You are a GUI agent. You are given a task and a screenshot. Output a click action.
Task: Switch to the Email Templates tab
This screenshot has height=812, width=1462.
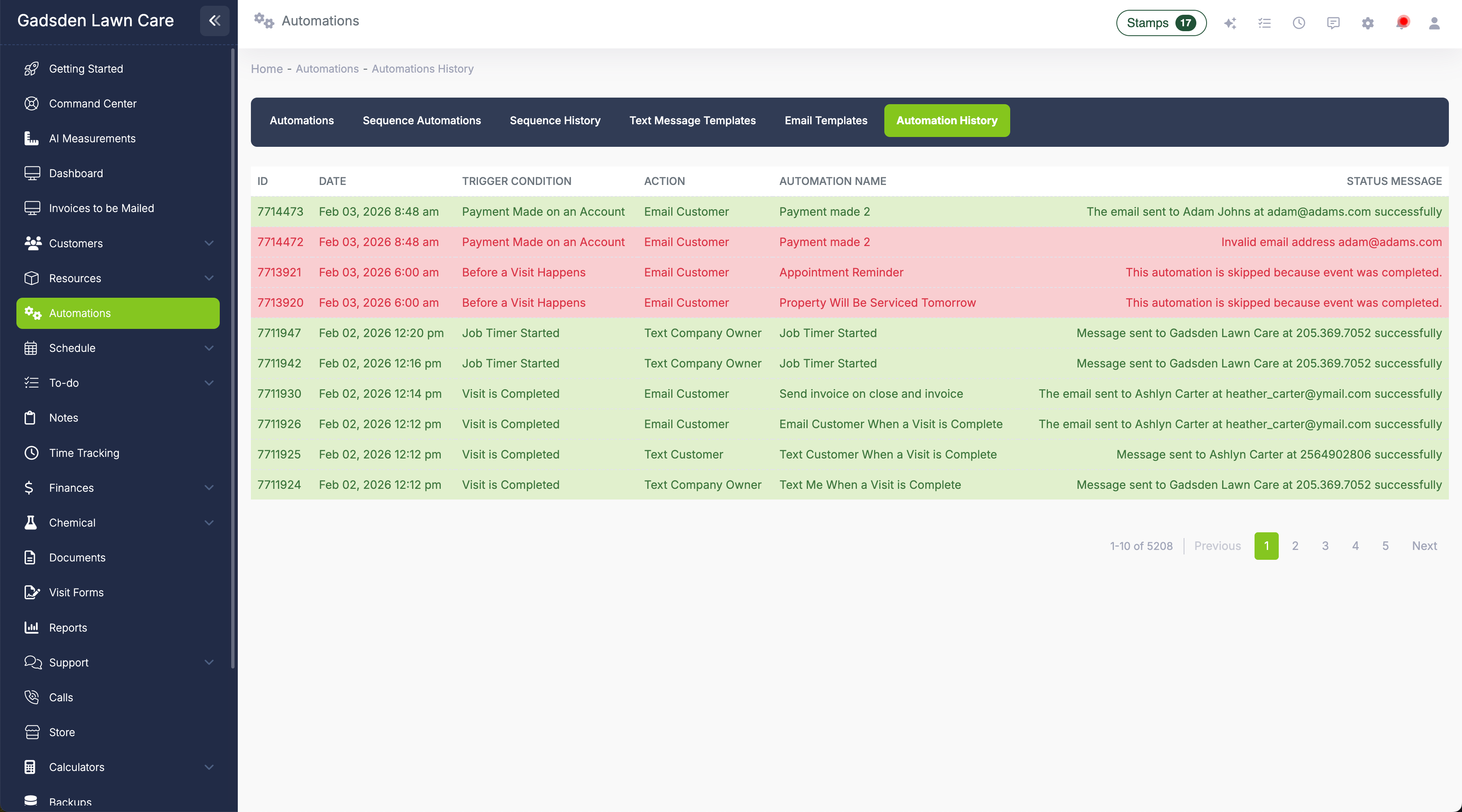coord(826,121)
